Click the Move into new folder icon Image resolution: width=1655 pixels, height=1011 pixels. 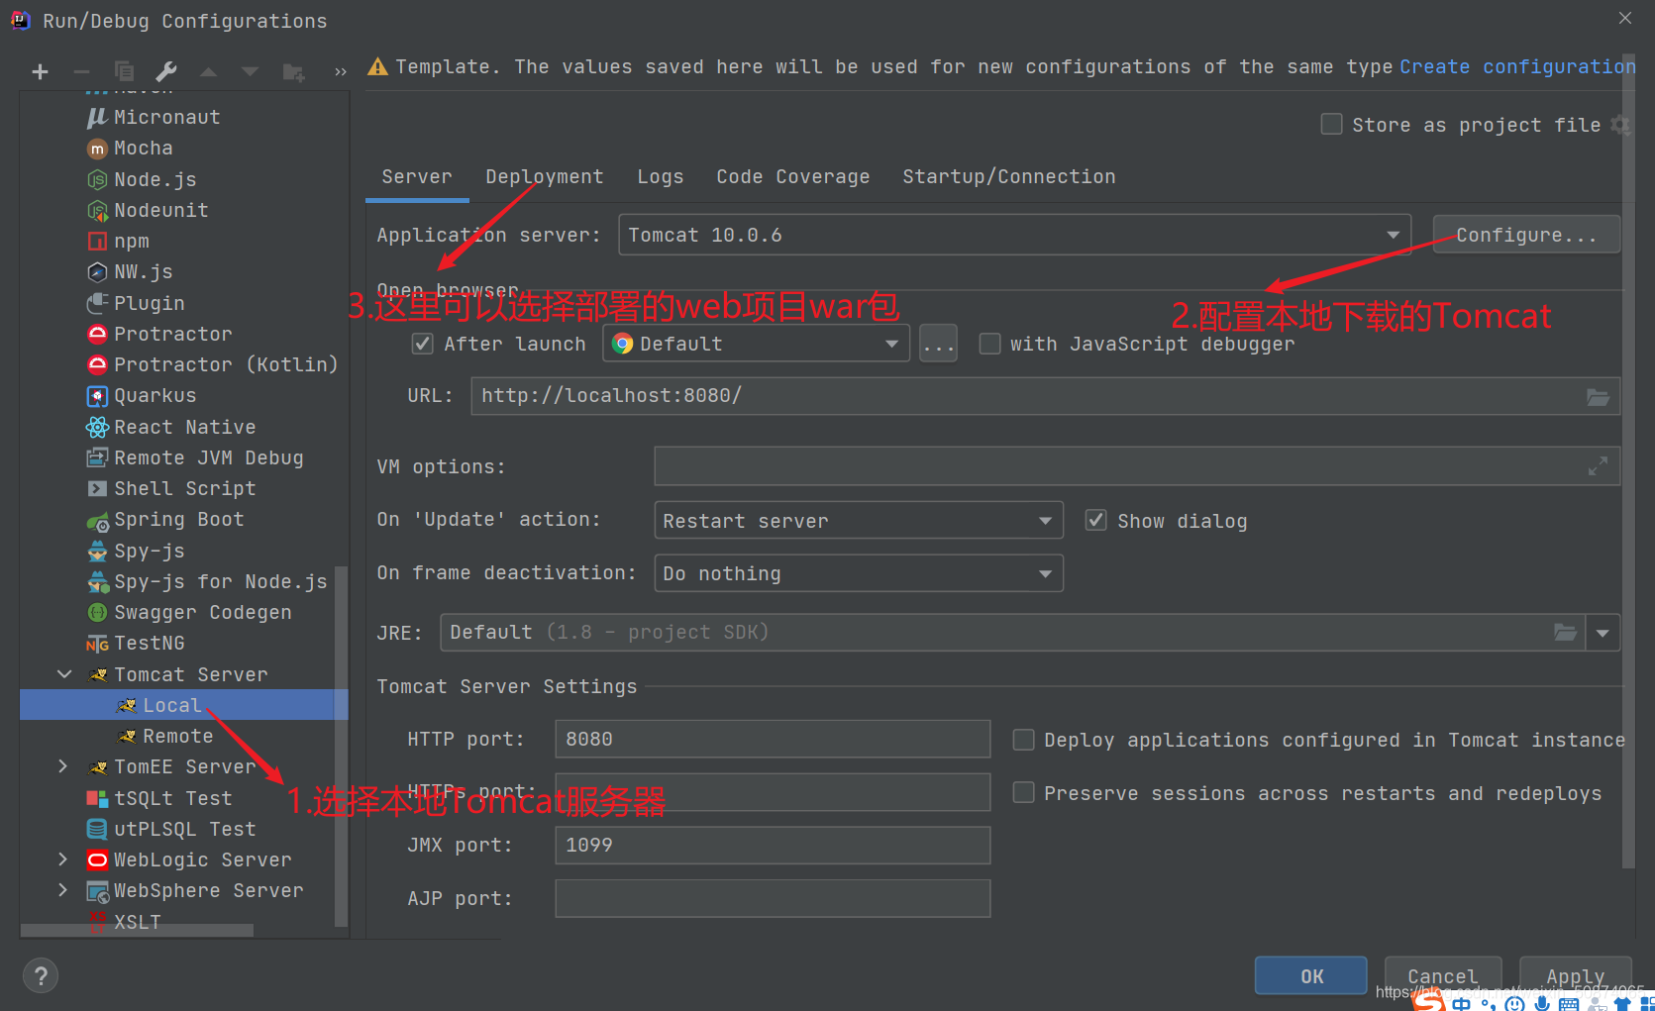tap(293, 71)
